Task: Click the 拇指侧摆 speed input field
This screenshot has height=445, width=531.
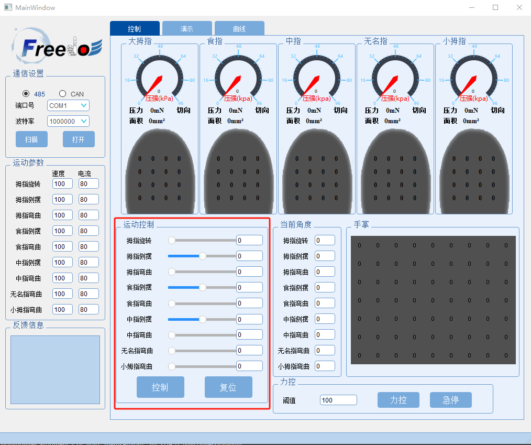Action: (62, 199)
